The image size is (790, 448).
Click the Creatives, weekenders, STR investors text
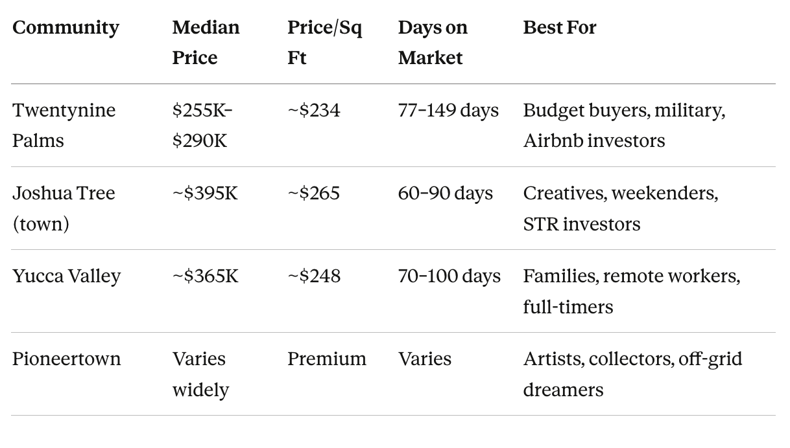point(620,208)
